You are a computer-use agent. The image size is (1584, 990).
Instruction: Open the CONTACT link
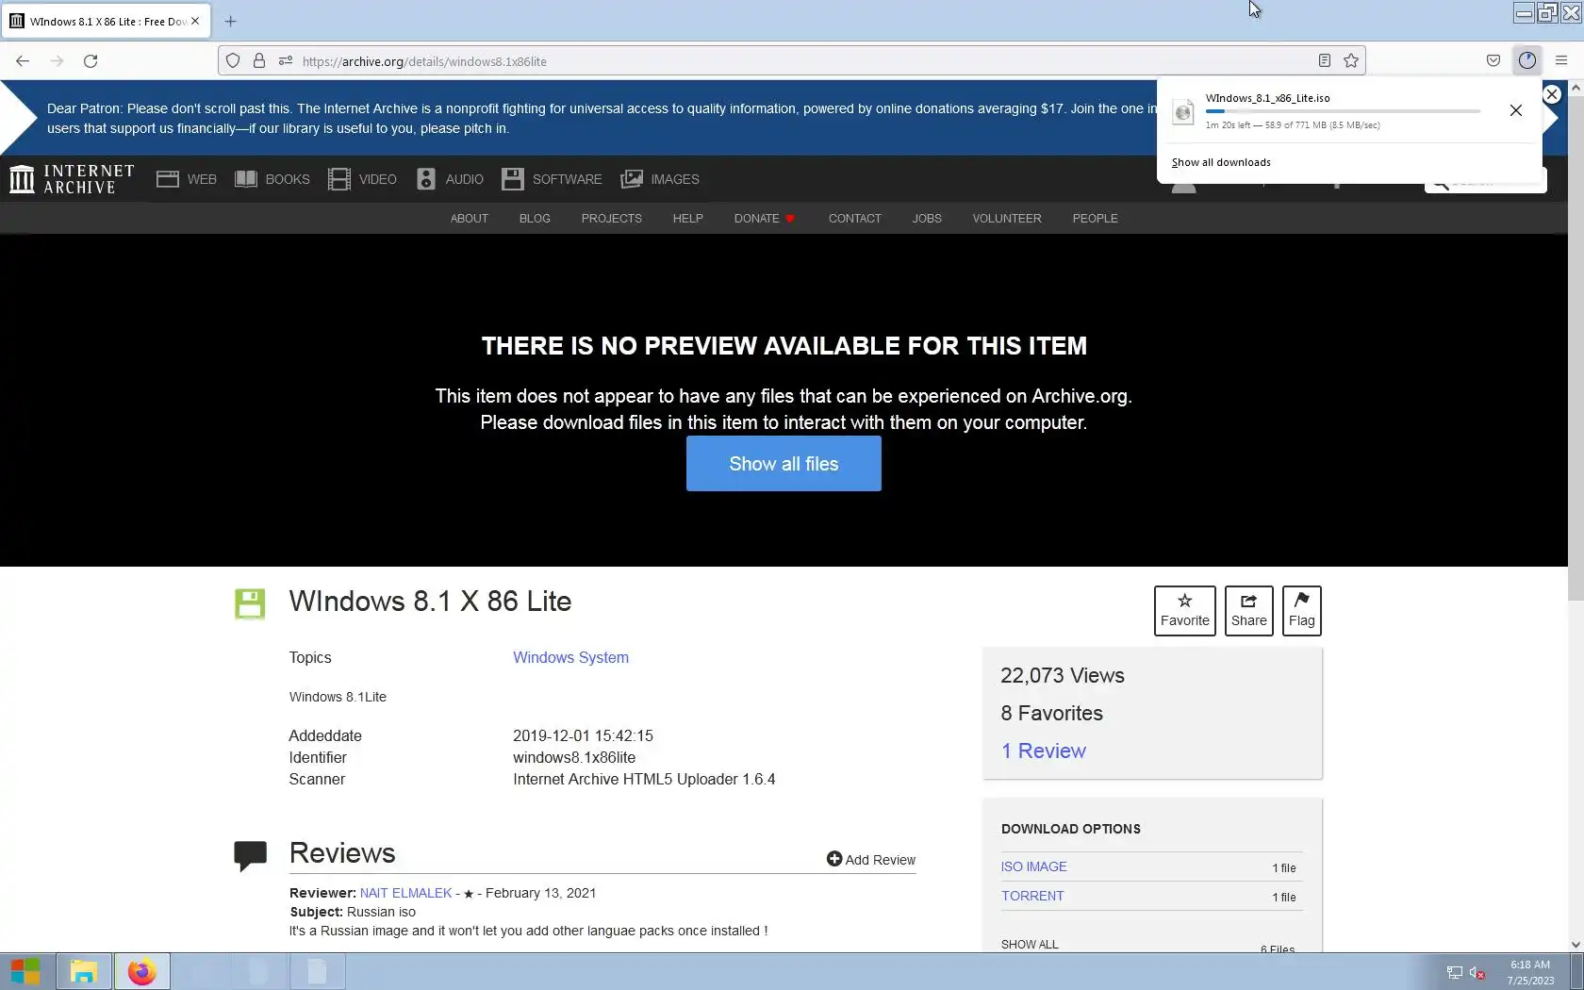(855, 219)
